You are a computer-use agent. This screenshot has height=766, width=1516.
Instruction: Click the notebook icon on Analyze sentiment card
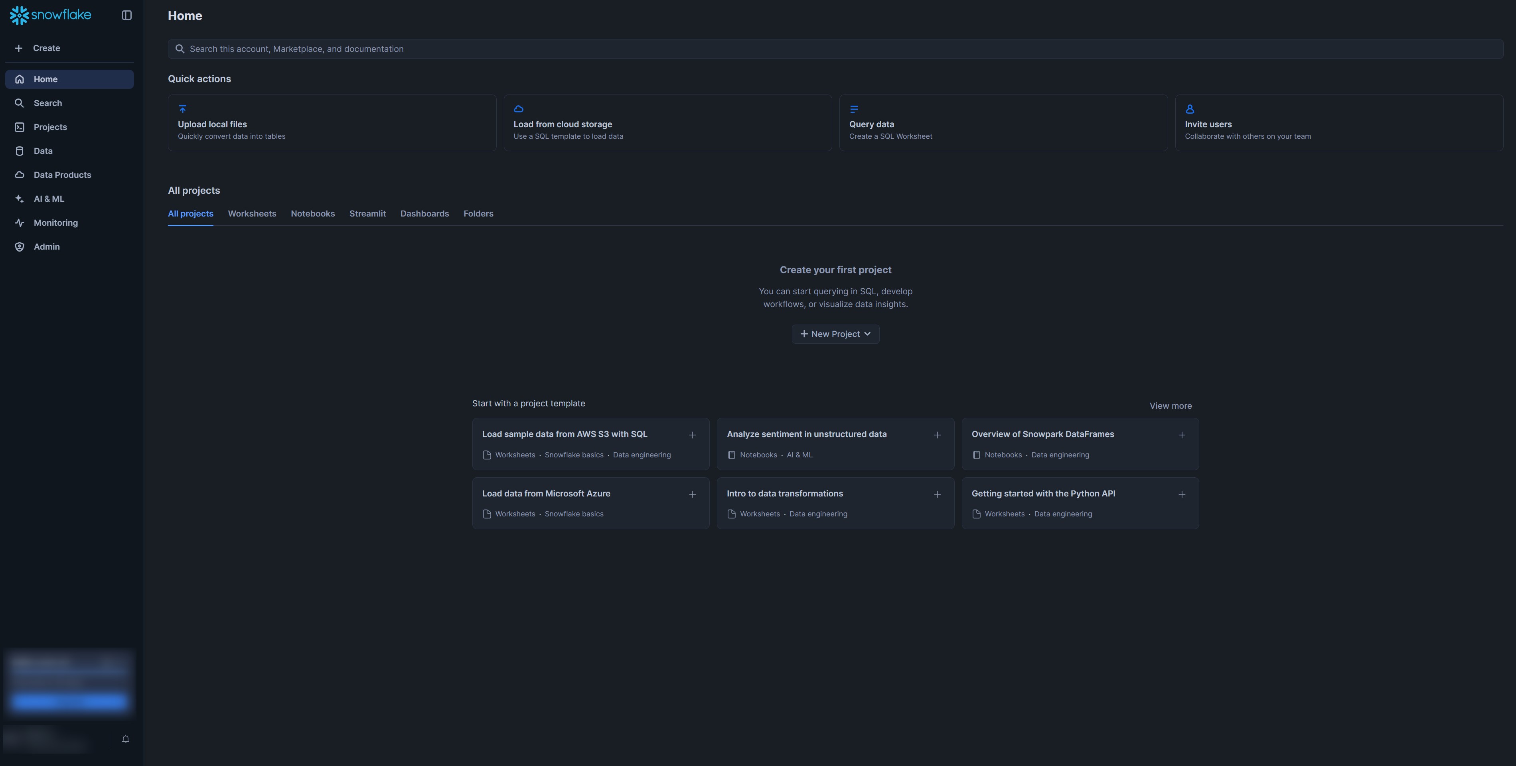click(x=732, y=455)
